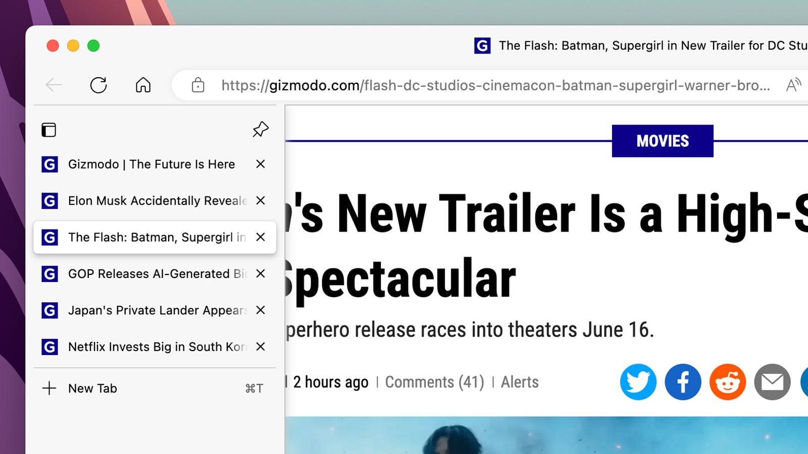Navigate back to the previous page
808x454 pixels.
54,85
